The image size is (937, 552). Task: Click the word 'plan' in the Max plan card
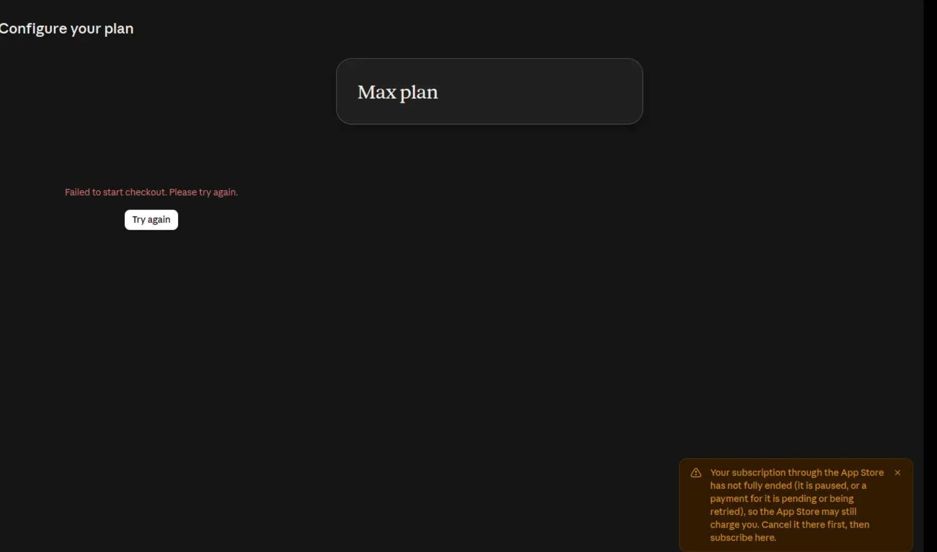(419, 93)
